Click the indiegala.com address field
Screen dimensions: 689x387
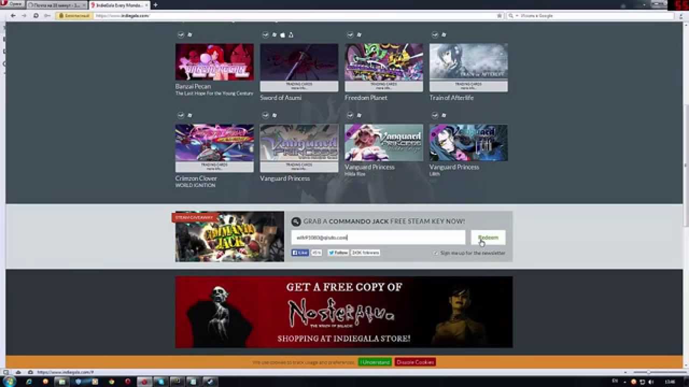[x=295, y=16]
